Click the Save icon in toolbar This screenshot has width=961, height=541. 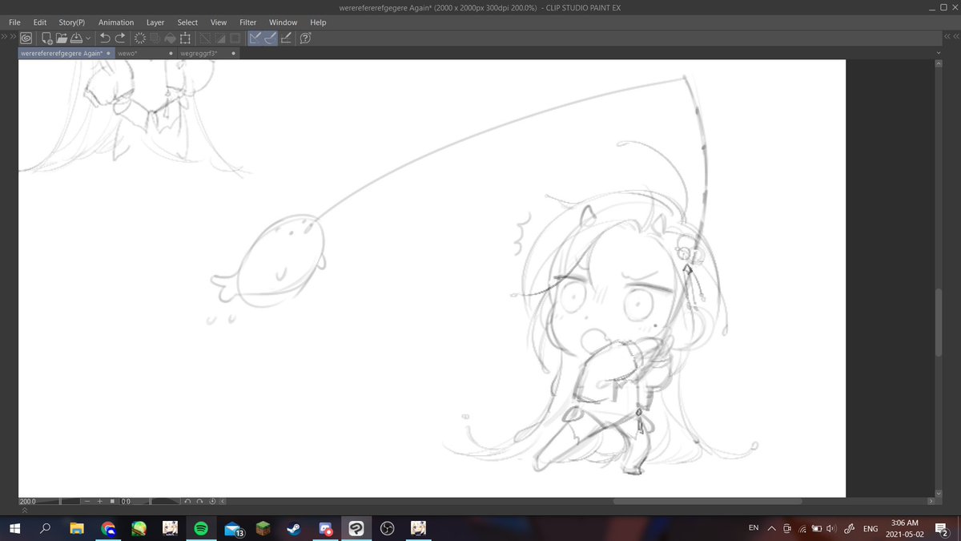[x=75, y=38]
